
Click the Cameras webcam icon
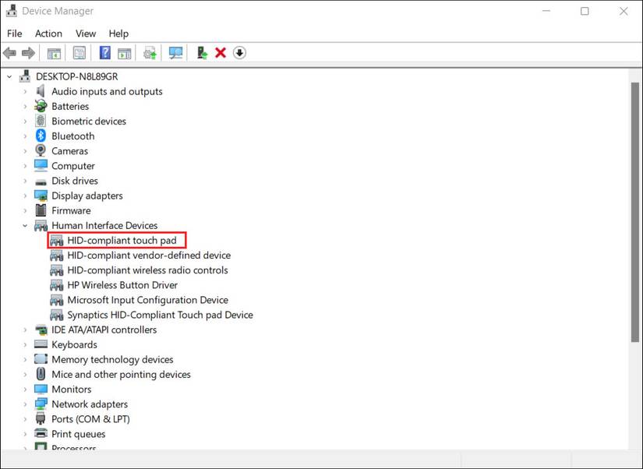click(x=41, y=150)
